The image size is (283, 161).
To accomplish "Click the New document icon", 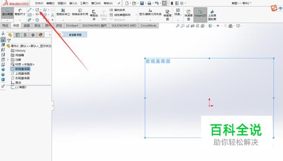I will [x=127, y=3].
